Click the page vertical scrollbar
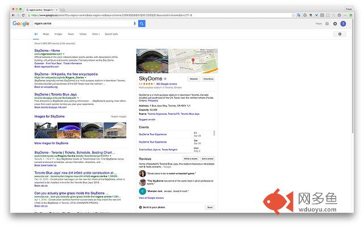Screen dimensions: 364x227 pyautogui.click(x=353, y=77)
